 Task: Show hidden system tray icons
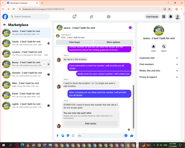154,145
